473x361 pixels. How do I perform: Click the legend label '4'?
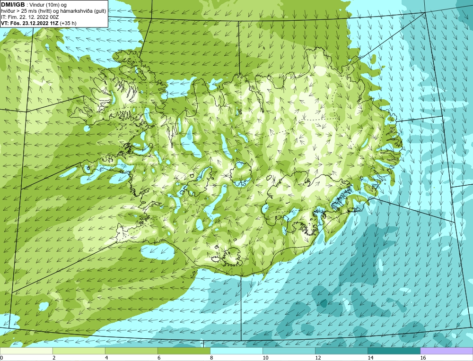(106, 358)
